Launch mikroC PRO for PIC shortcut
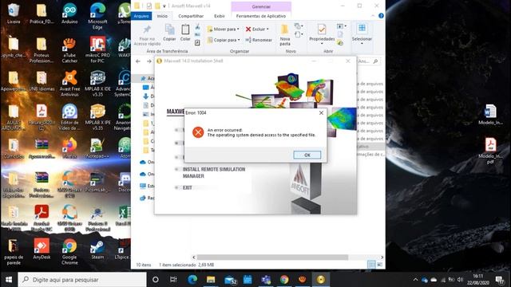Viewport: 511px width, 287px height. (97, 49)
